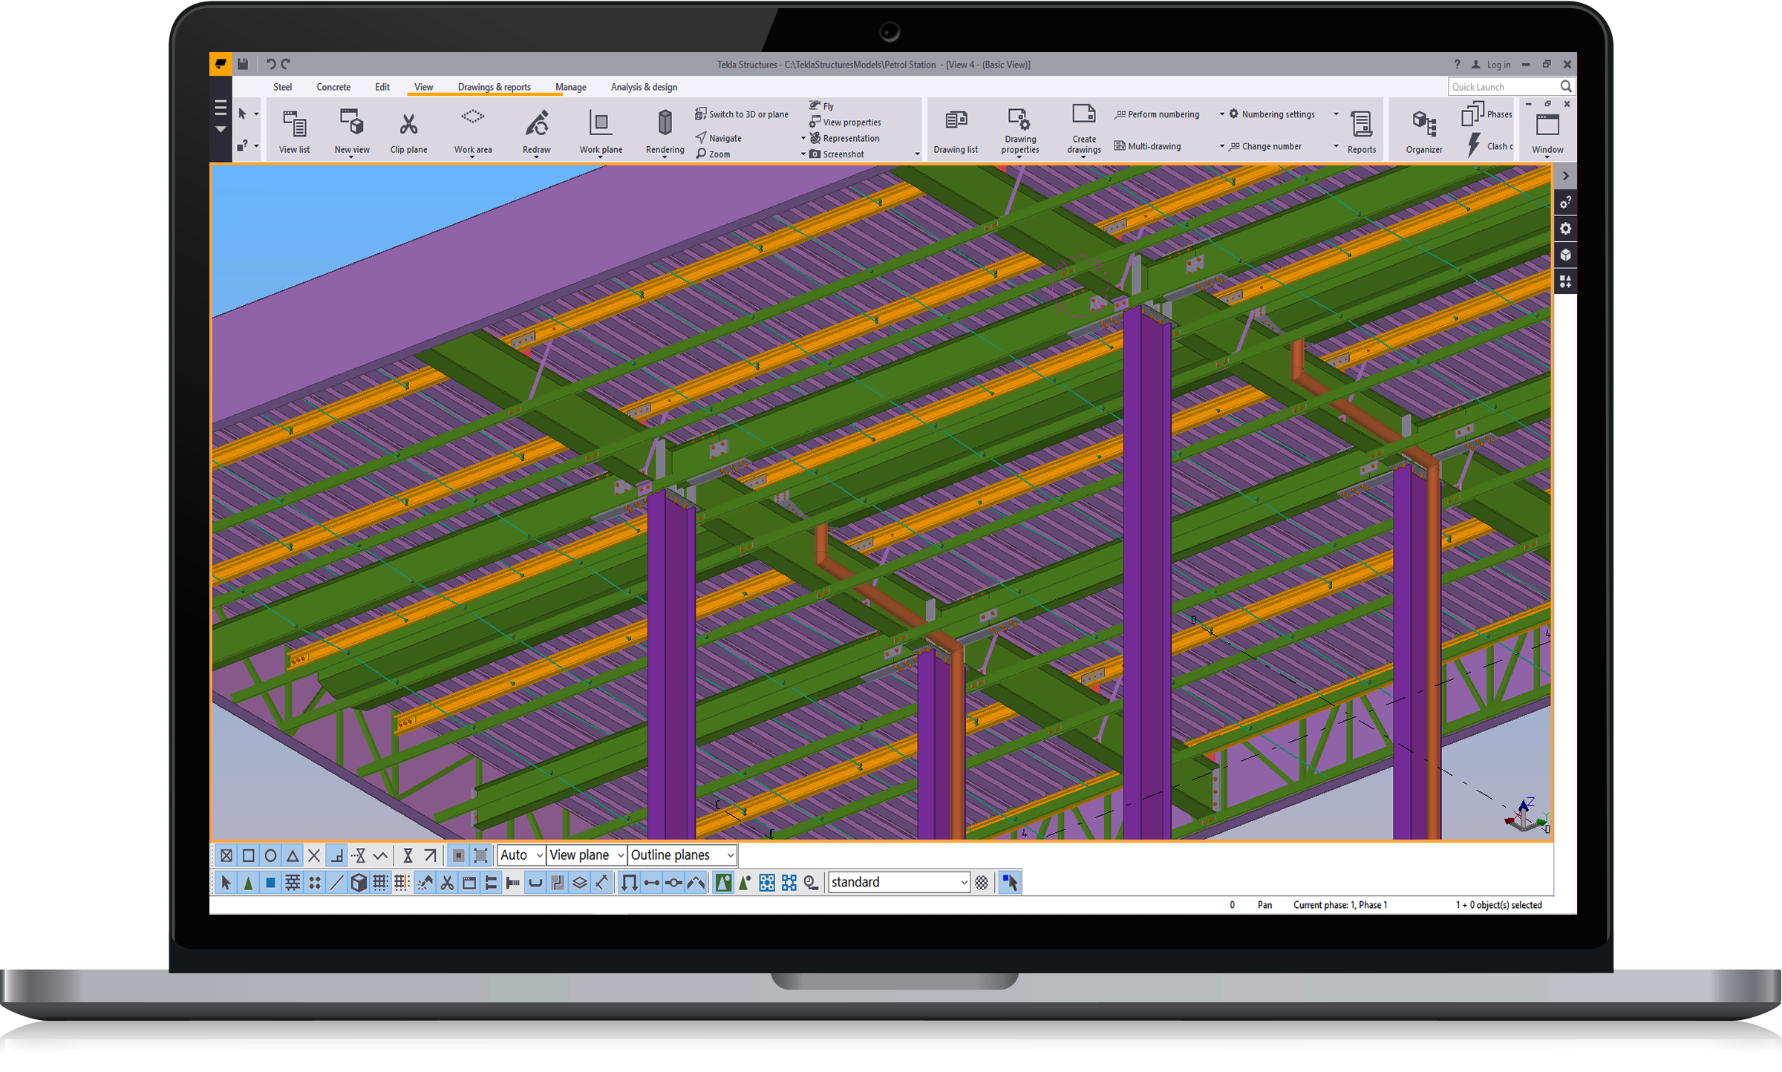Toggle the perpendicular snap switch

[336, 856]
